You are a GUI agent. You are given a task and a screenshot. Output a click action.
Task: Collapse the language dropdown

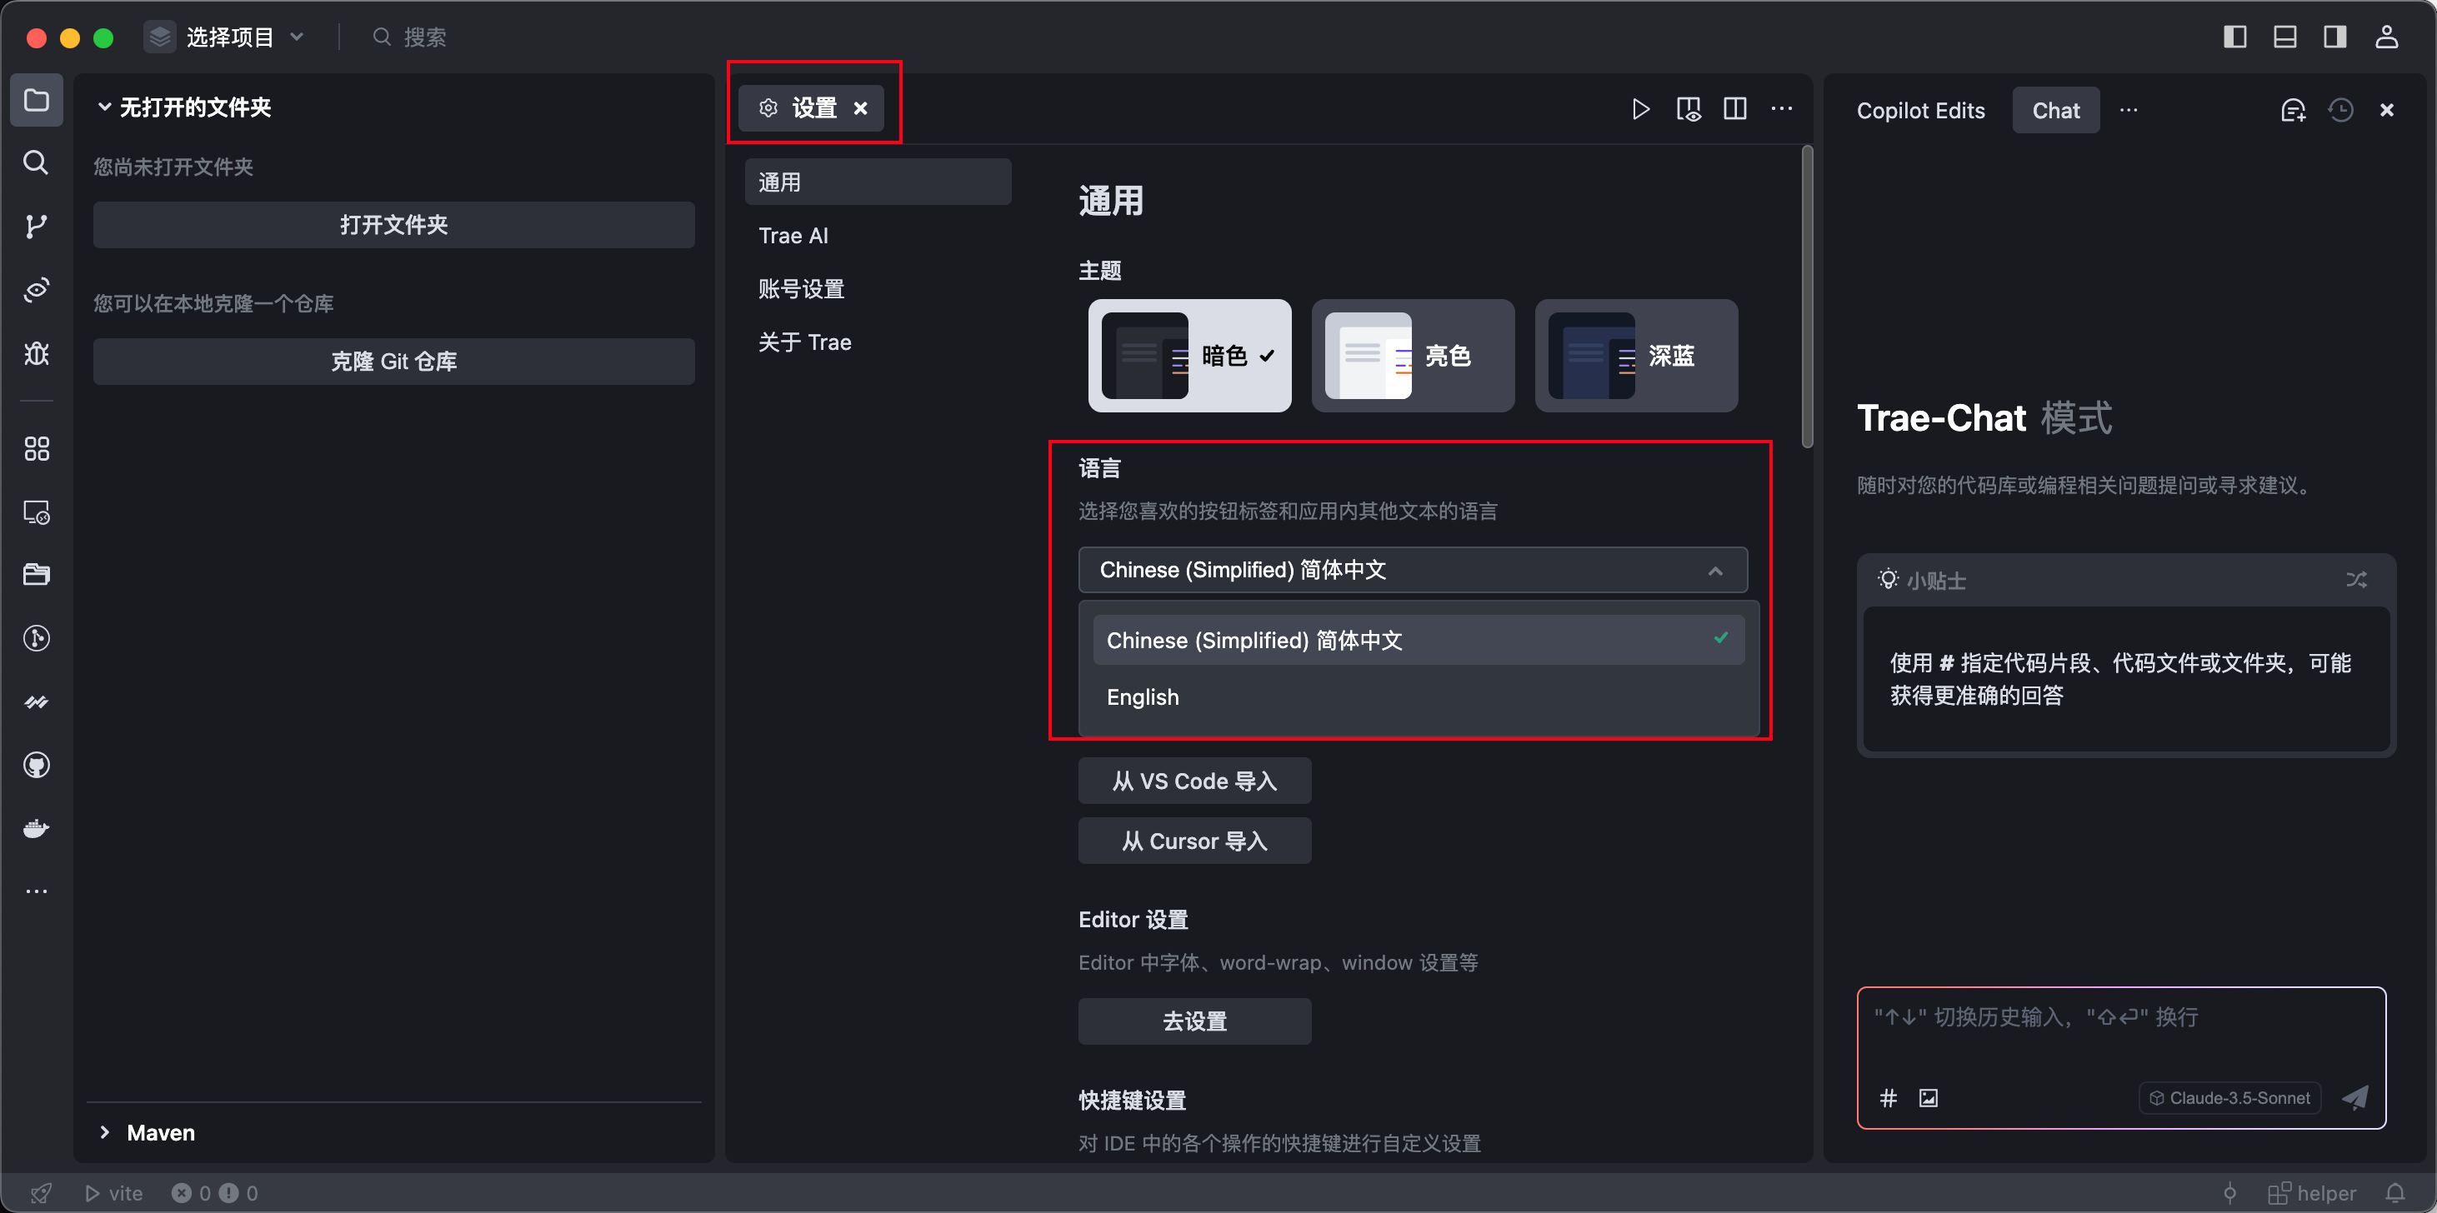click(1714, 570)
